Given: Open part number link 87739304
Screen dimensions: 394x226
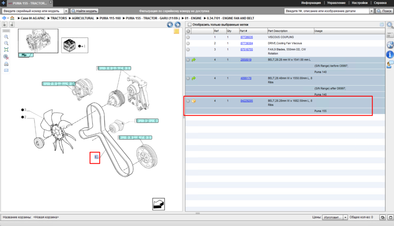Looking at the screenshot, I should [x=247, y=43].
